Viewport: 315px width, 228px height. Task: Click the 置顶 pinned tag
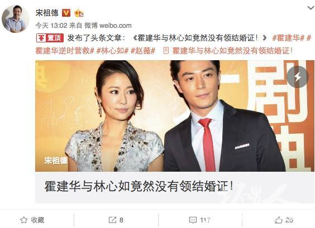(x=50, y=38)
